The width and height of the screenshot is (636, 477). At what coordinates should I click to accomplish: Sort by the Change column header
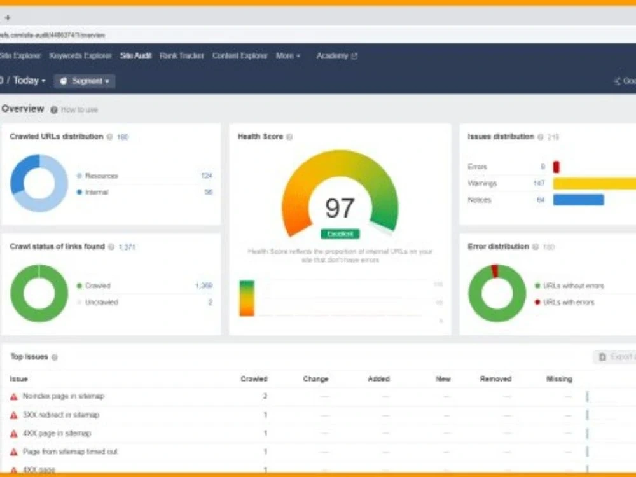315,379
